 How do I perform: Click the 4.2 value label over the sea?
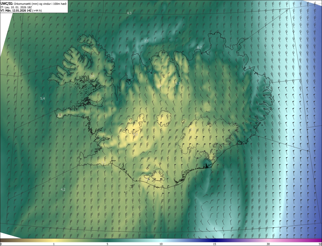pos(63,189)
